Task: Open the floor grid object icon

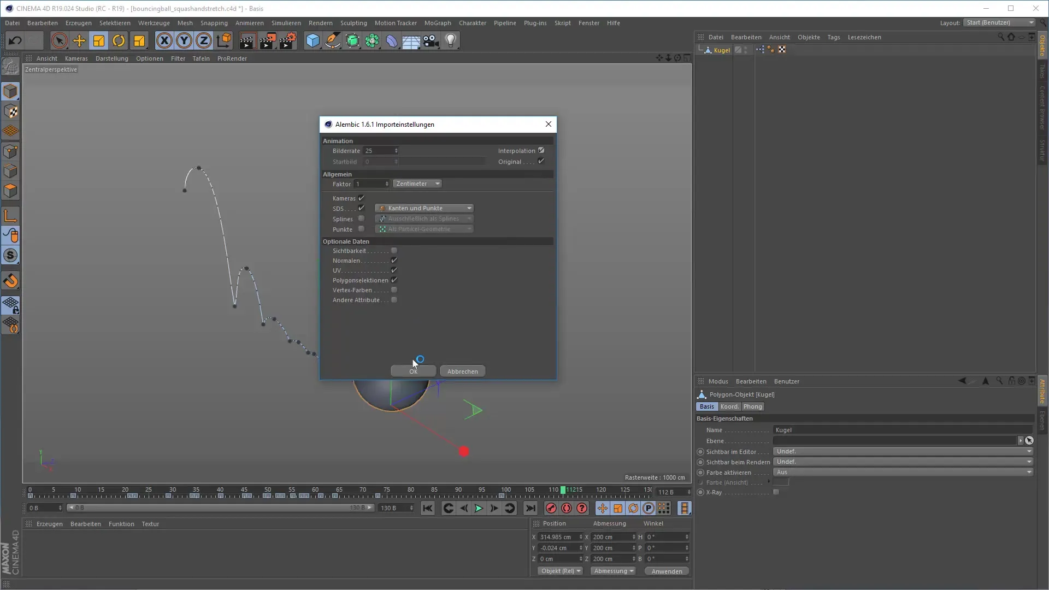Action: click(411, 40)
